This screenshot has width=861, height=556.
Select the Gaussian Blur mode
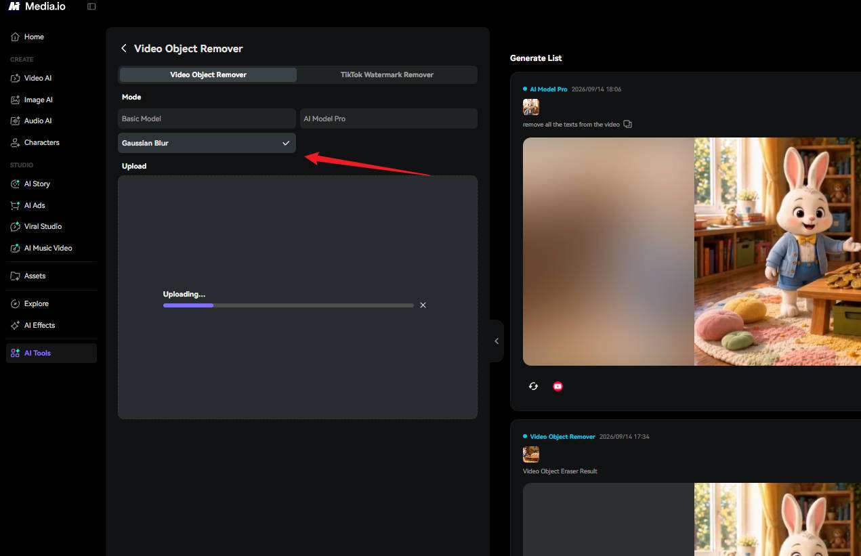click(x=207, y=143)
